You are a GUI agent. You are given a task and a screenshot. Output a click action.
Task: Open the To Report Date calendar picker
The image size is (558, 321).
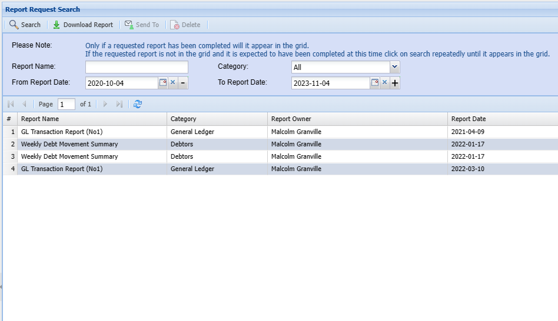[374, 83]
